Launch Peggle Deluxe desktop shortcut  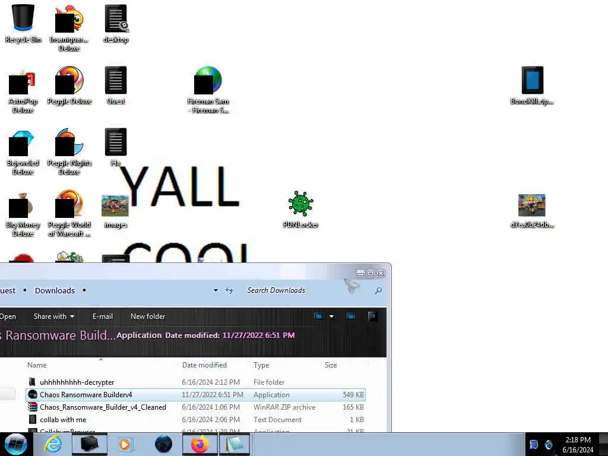(x=69, y=85)
